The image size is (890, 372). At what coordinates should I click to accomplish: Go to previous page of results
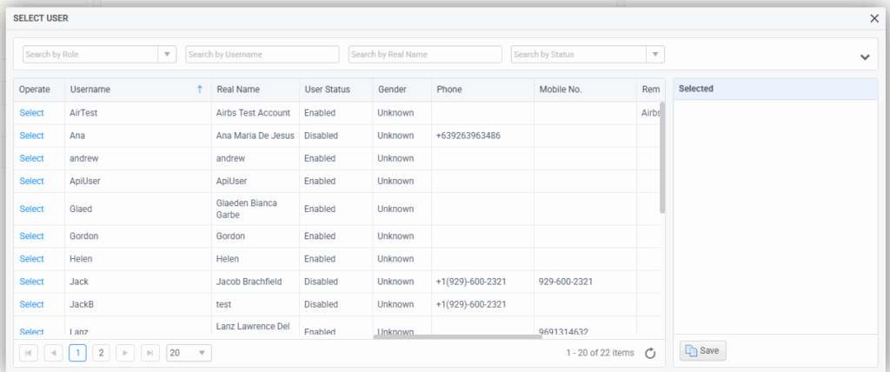(x=53, y=353)
